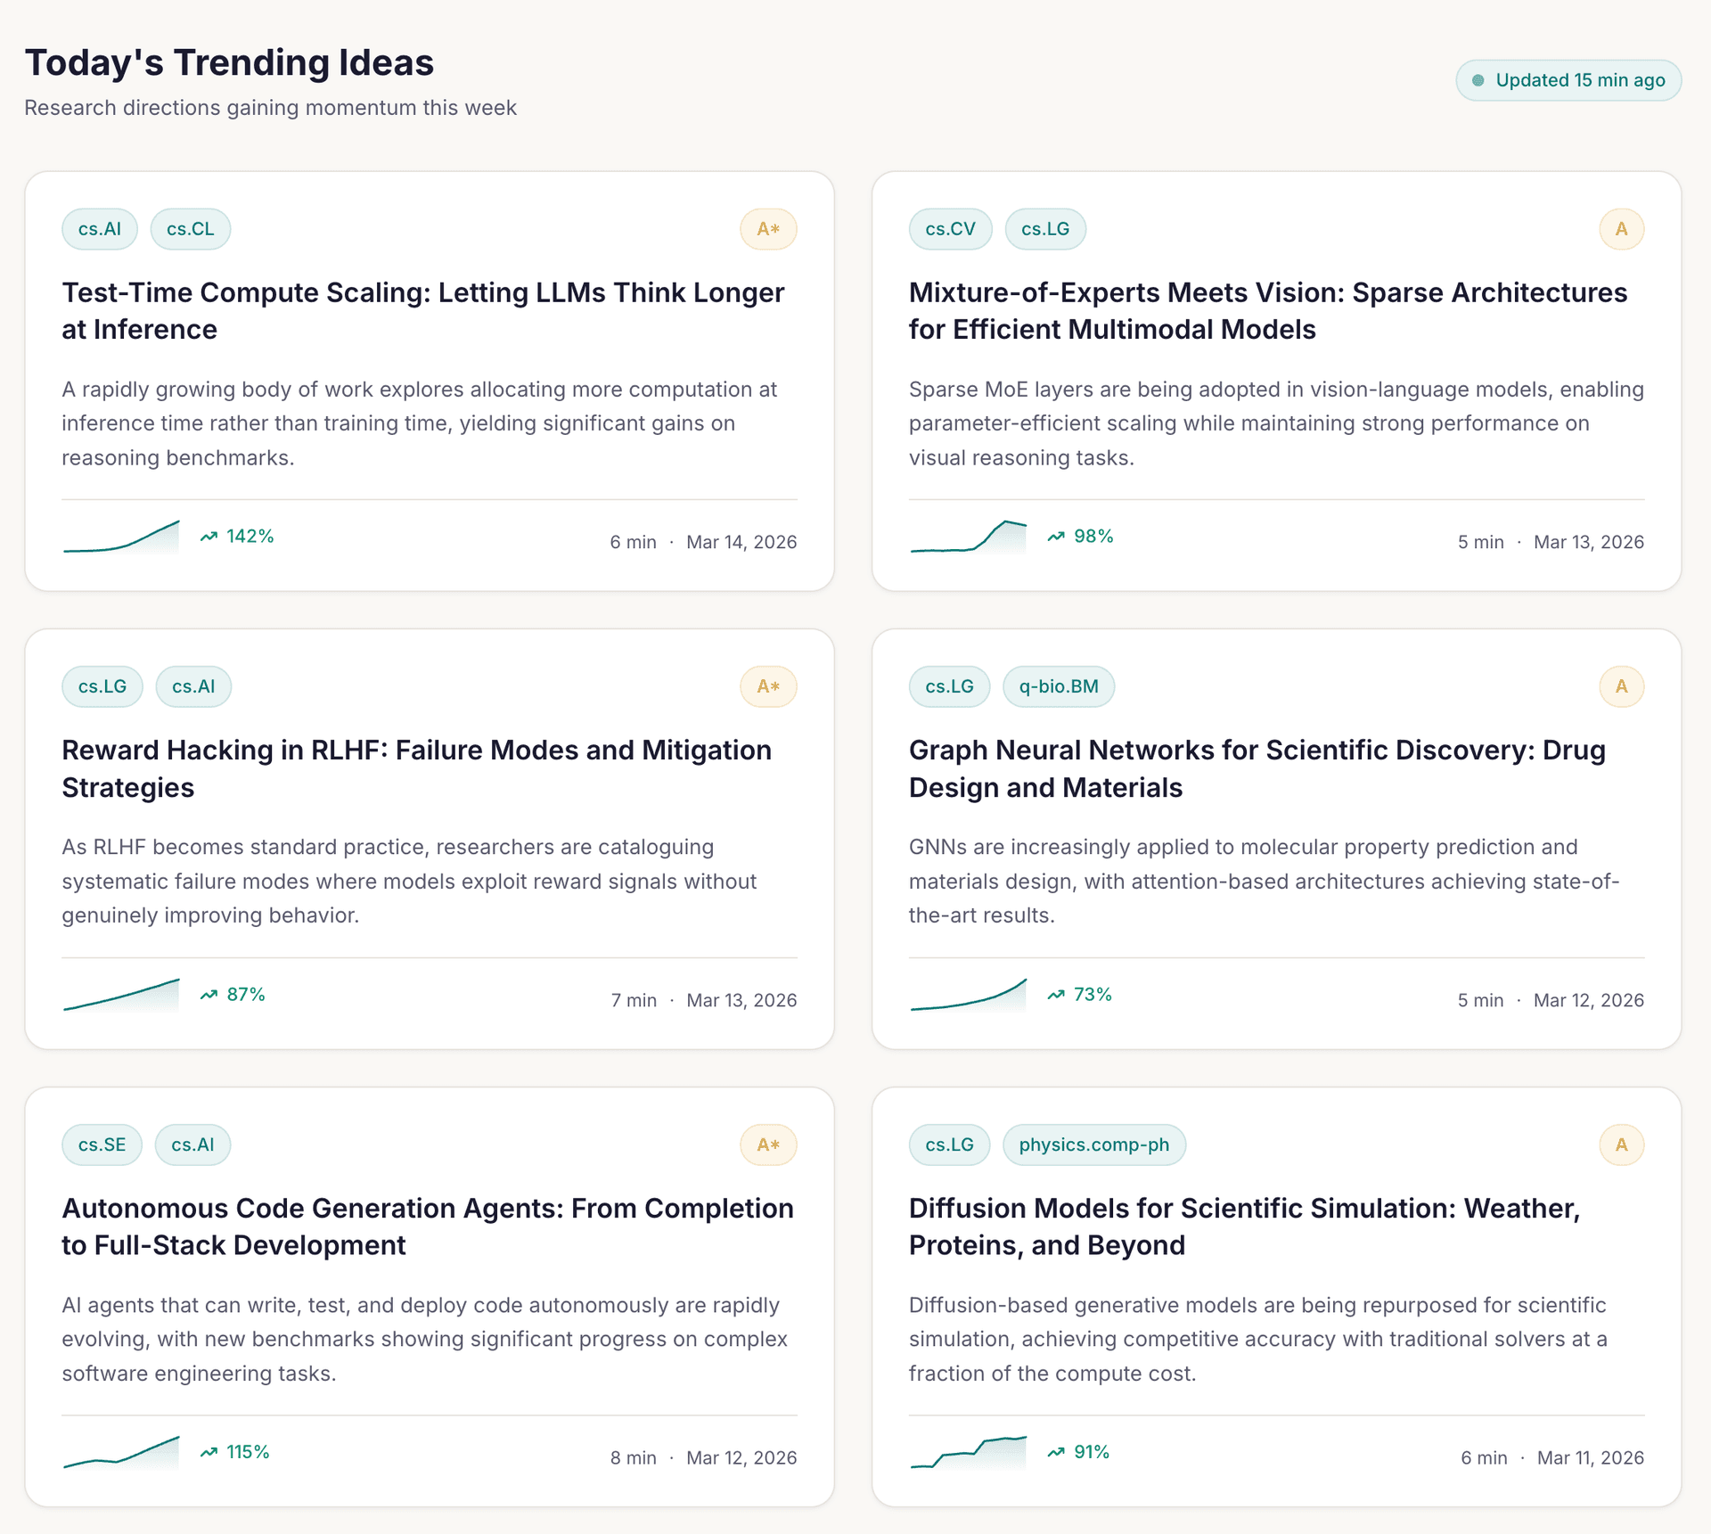
Task: Select the cs.SE tag on the code generation card
Action: (102, 1144)
